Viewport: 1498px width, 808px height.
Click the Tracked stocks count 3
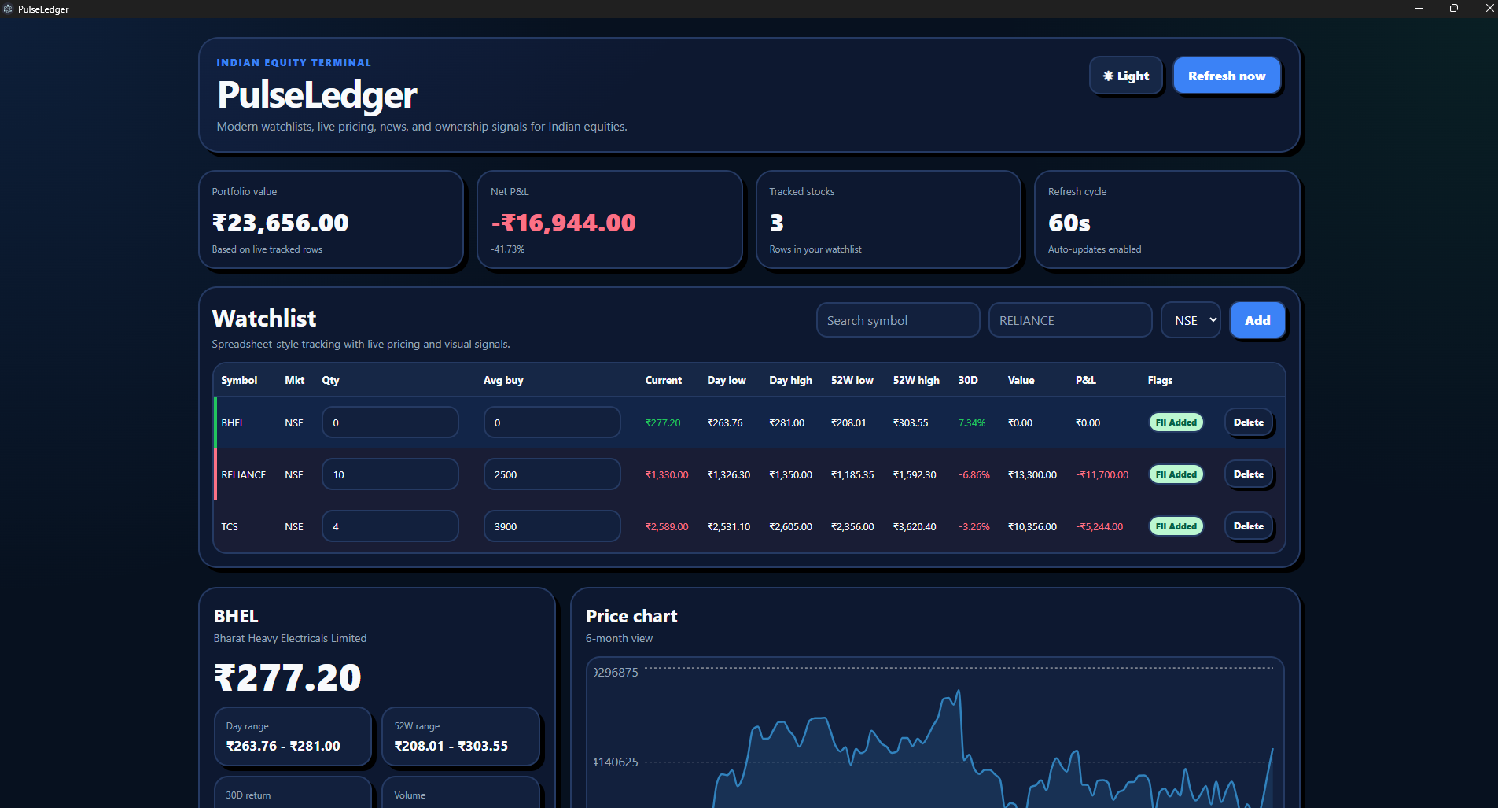tap(776, 223)
